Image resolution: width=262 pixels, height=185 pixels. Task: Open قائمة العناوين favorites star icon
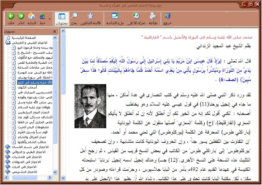90,16
